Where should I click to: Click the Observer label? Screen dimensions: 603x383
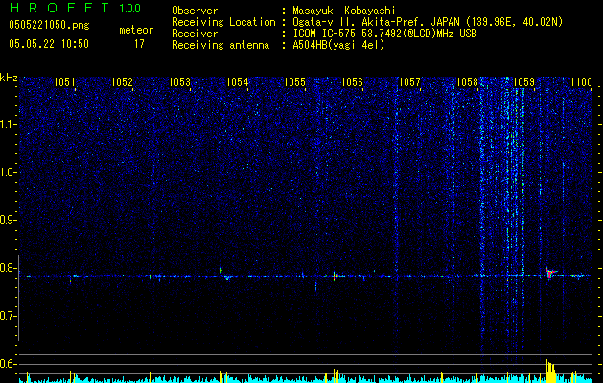(x=195, y=11)
